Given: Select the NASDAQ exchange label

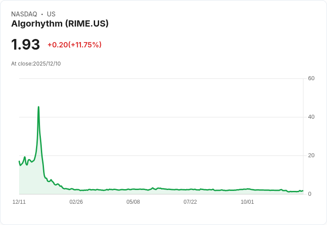Looking at the screenshot, I should coord(24,14).
